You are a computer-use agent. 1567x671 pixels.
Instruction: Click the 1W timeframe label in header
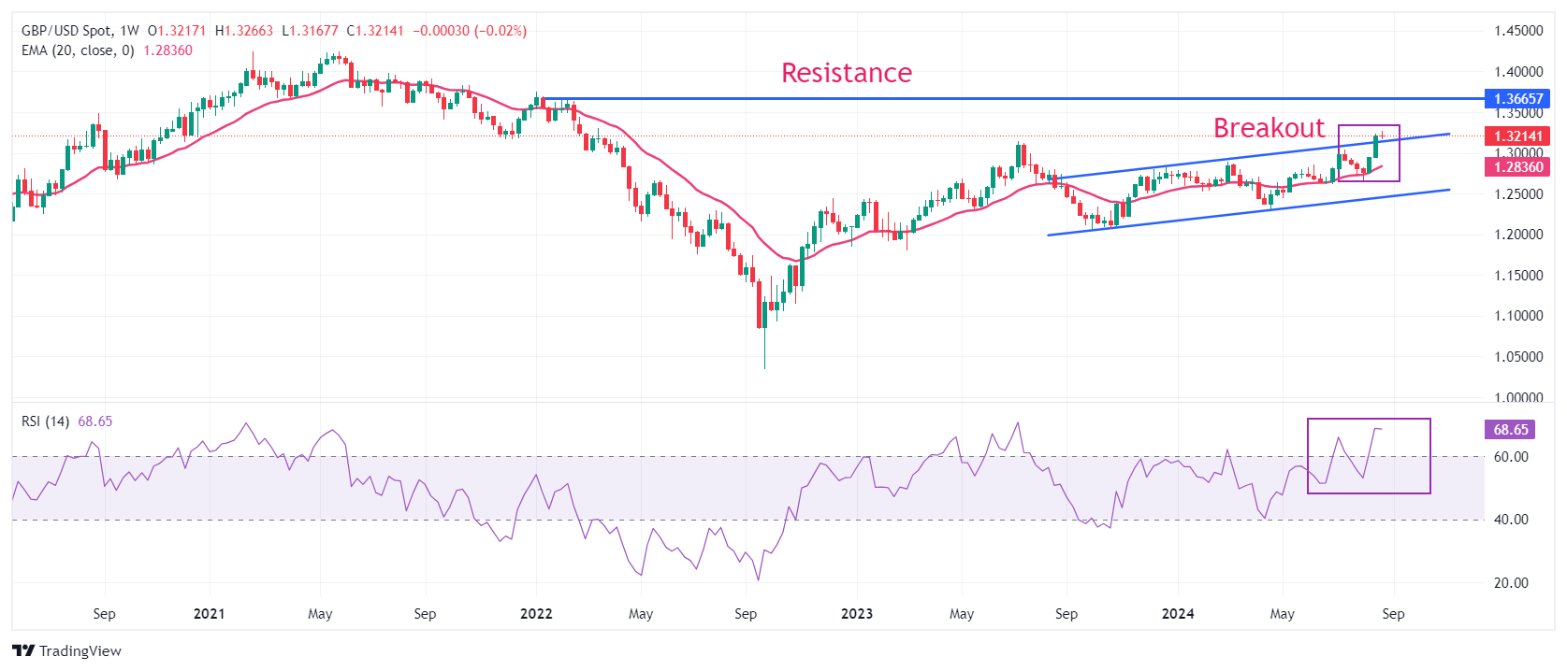pyautogui.click(x=129, y=31)
